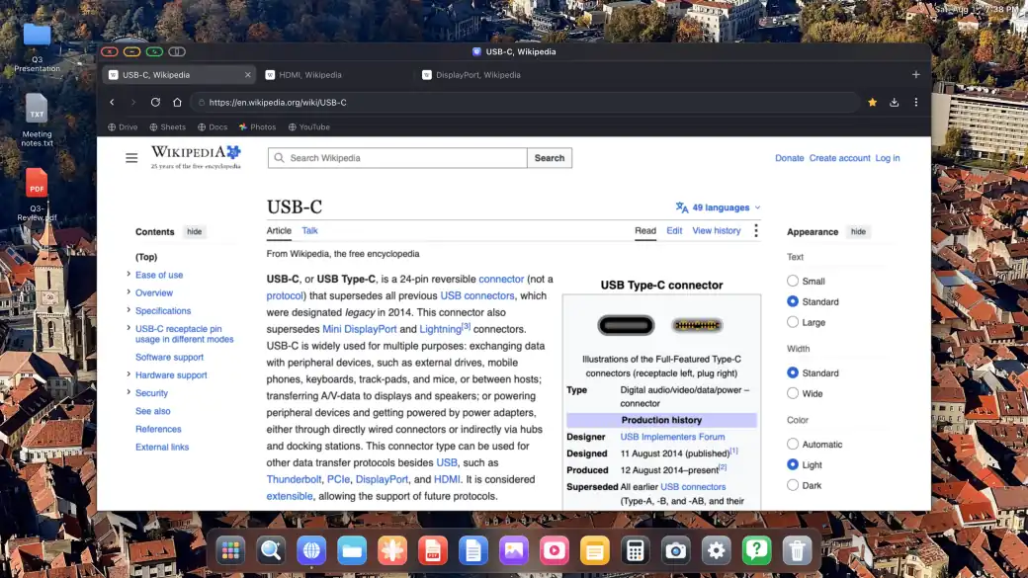Click the browser forward arrow
This screenshot has height=578, width=1028.
coord(133,102)
